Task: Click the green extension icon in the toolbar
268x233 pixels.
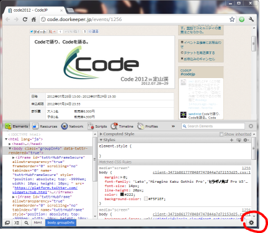Action: tap(241, 19)
